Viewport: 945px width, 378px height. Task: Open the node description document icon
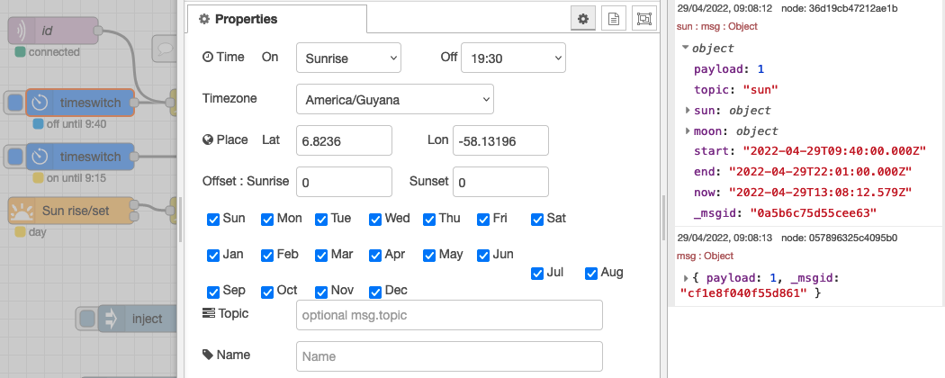coord(614,19)
